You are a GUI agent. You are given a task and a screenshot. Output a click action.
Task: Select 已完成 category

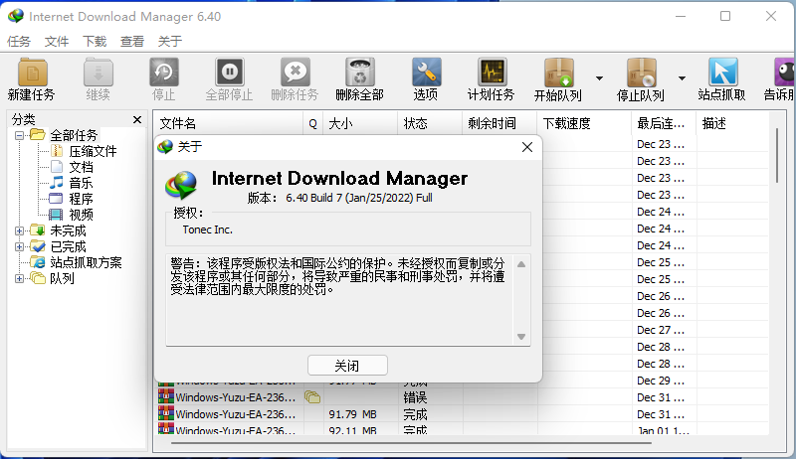[x=68, y=246]
